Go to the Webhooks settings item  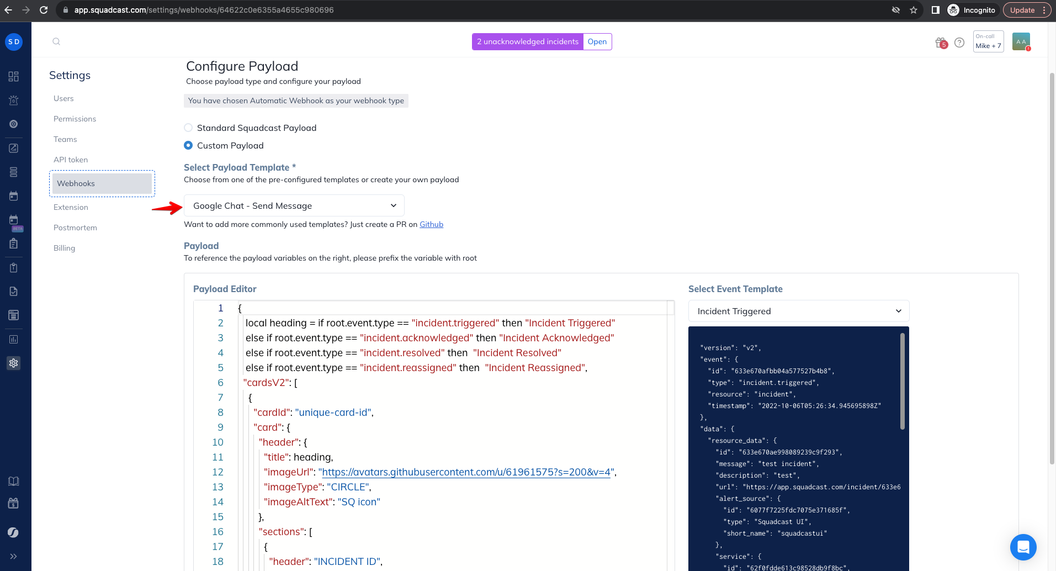[102, 183]
